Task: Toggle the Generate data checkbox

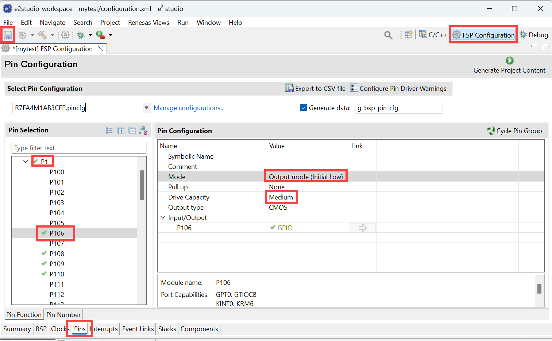Action: 304,108
